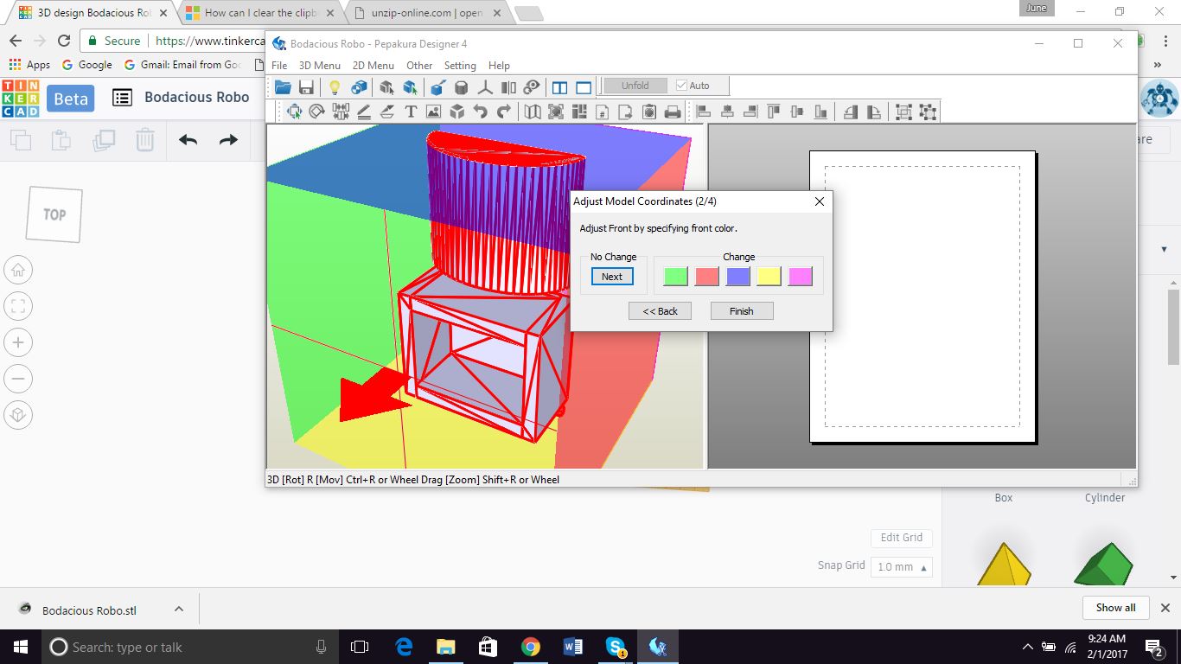Click the Windows search box
Image resolution: width=1181 pixels, height=664 pixels.
(x=189, y=647)
